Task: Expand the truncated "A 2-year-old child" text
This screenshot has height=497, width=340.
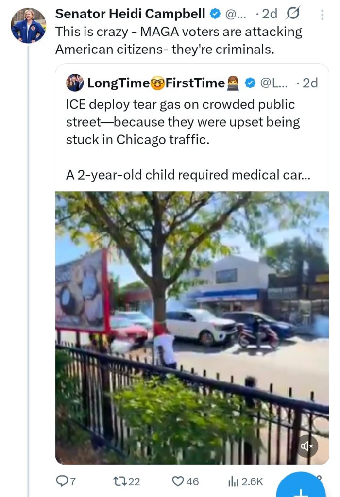Action: (188, 175)
